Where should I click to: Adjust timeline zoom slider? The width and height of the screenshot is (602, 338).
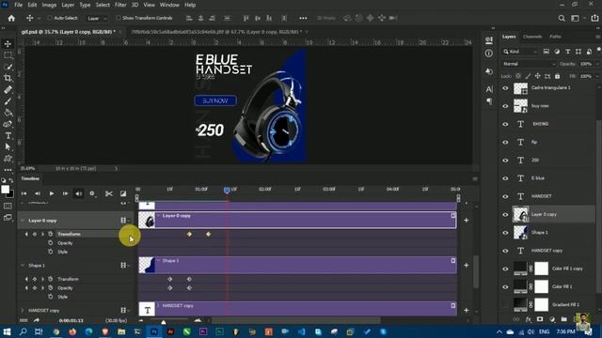point(164,321)
